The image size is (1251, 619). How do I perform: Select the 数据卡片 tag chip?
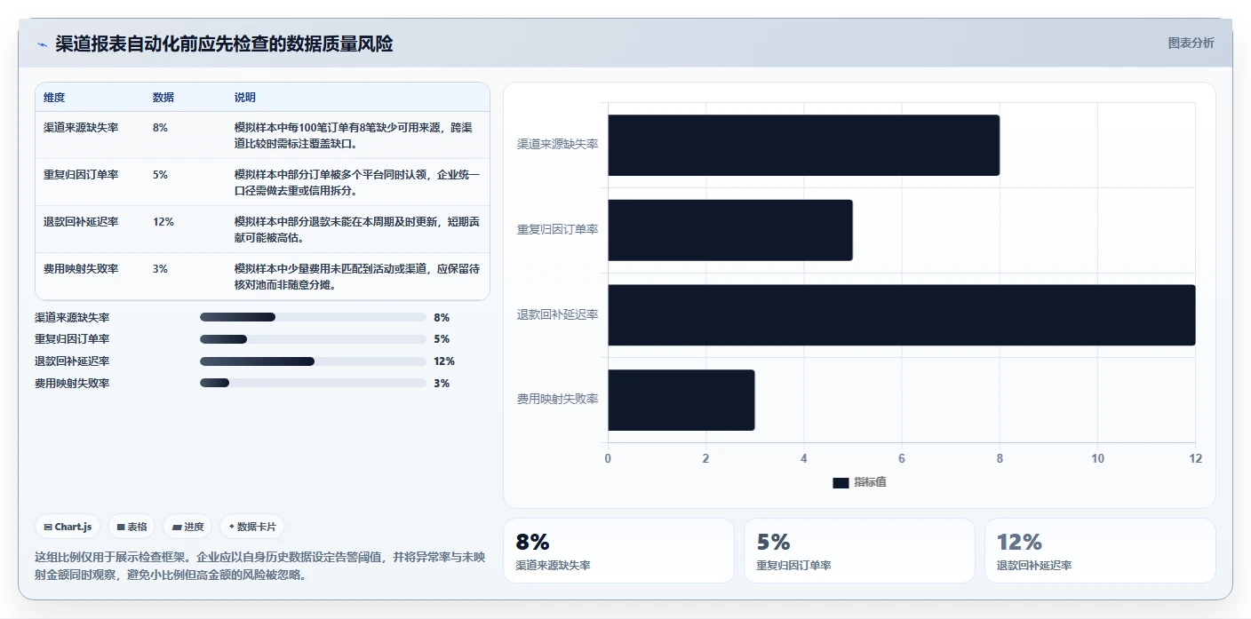(252, 527)
